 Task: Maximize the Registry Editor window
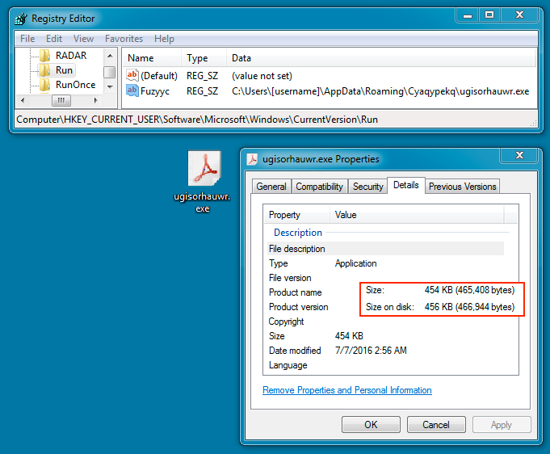tap(489, 15)
